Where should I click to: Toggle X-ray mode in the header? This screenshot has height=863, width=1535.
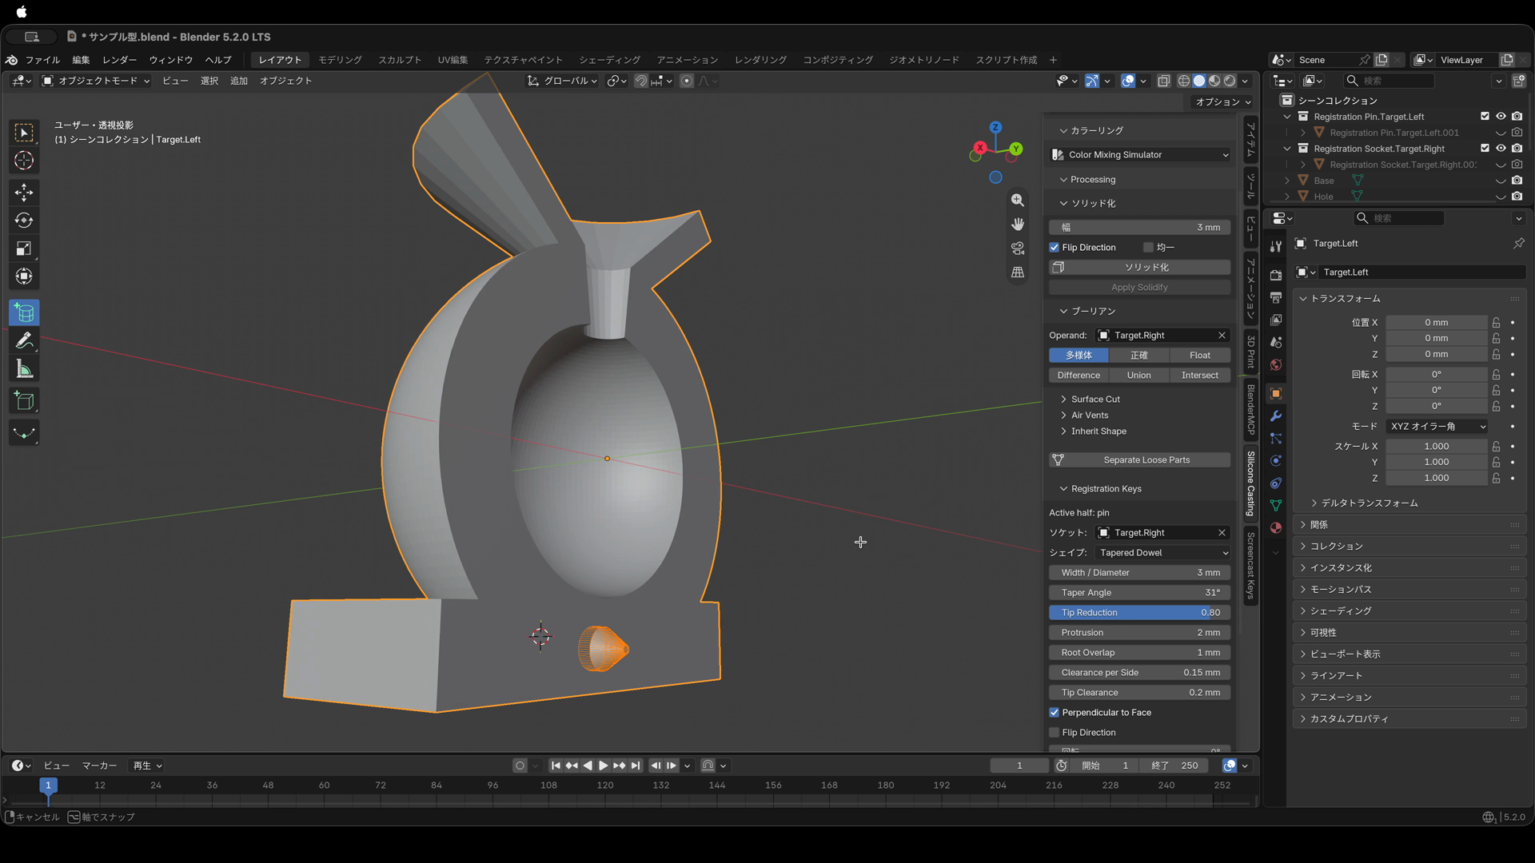tap(1164, 81)
